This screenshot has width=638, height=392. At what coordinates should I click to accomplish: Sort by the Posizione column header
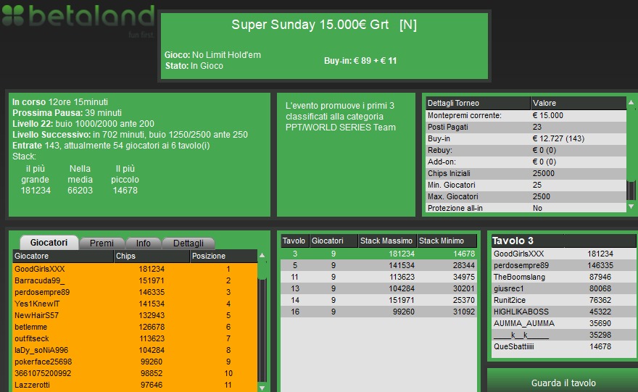point(222,256)
